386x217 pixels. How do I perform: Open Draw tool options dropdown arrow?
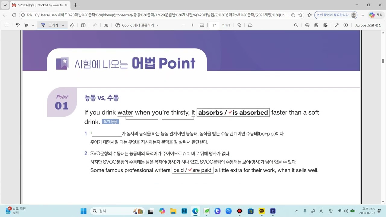(x=63, y=25)
